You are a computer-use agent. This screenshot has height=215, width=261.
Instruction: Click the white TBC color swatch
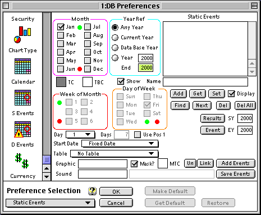coord(88,82)
